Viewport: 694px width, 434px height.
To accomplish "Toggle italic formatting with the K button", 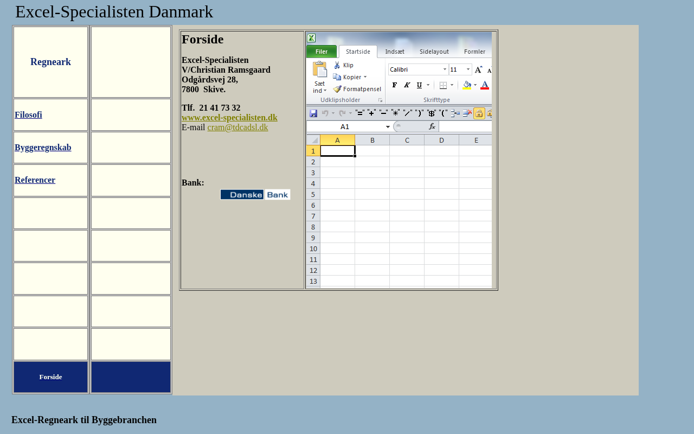I will (x=407, y=85).
